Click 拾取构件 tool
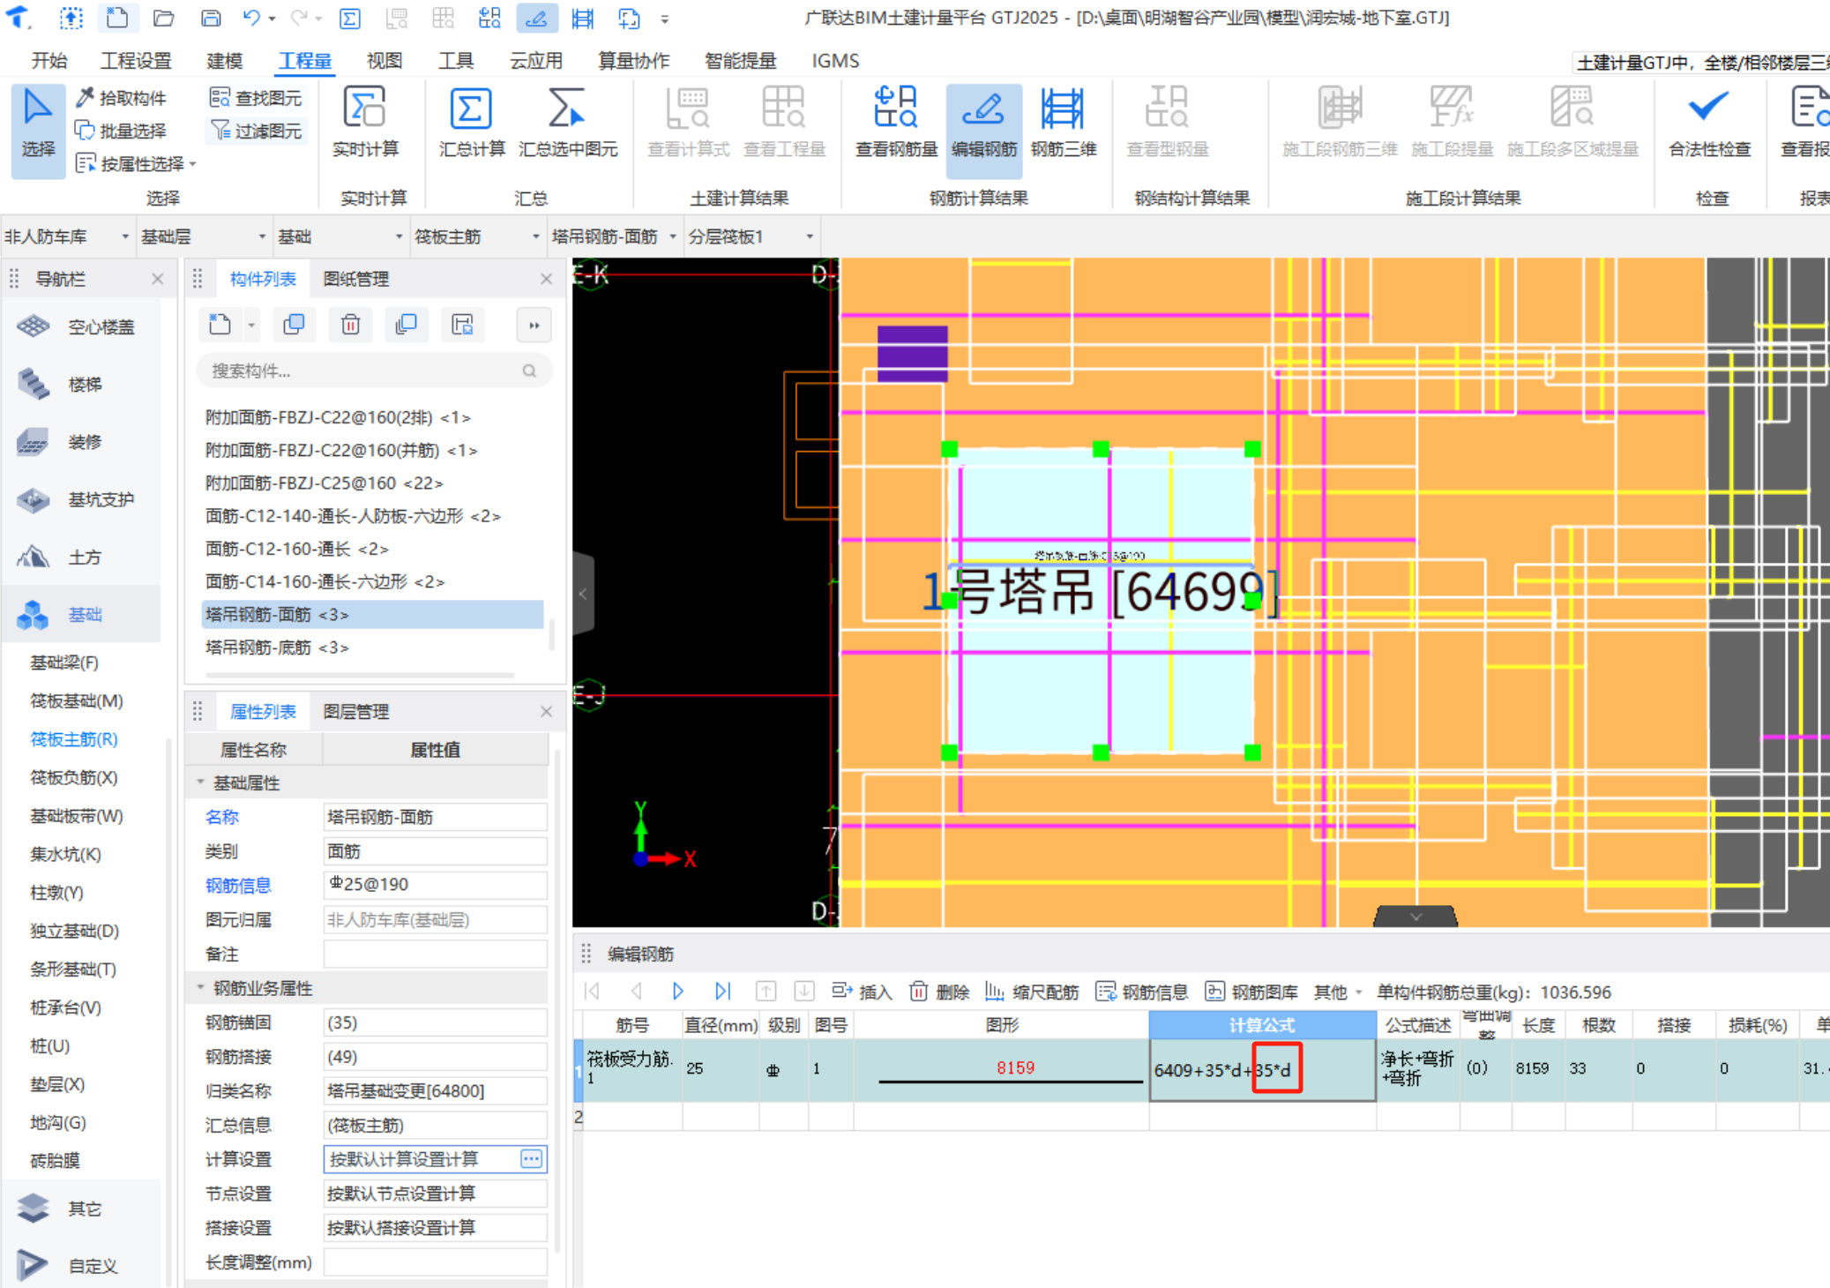This screenshot has height=1288, width=1830. pyautogui.click(x=121, y=97)
